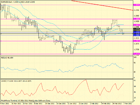Click the 11 Jan 2012 date label
The height and width of the screenshot is (105, 140).
[x=72, y=104]
